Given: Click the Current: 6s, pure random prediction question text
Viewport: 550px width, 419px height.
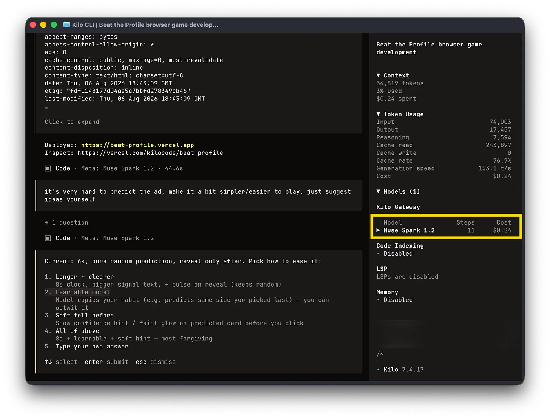Looking at the screenshot, I should (x=183, y=261).
